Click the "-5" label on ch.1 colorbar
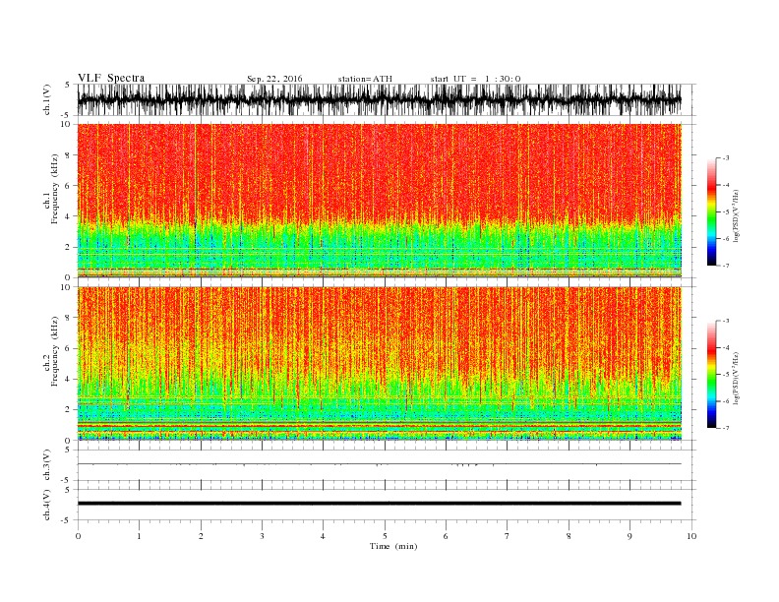 726,212
